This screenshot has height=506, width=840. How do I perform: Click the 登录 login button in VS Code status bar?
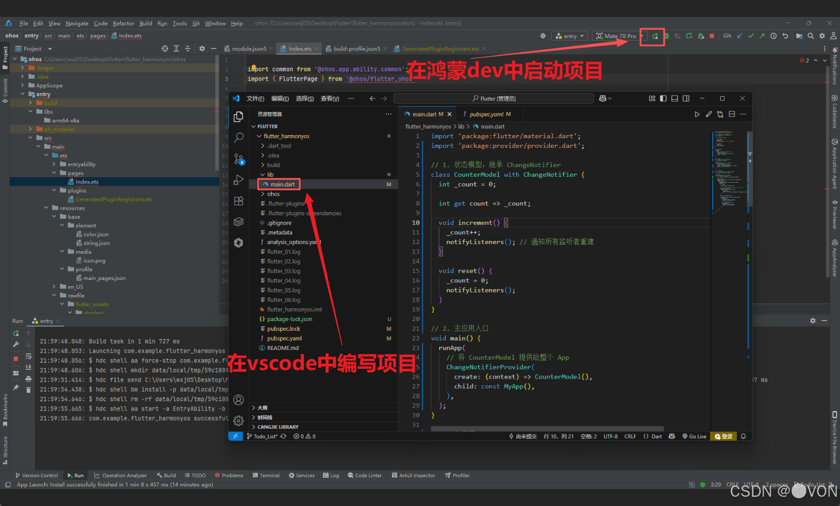tap(724, 436)
